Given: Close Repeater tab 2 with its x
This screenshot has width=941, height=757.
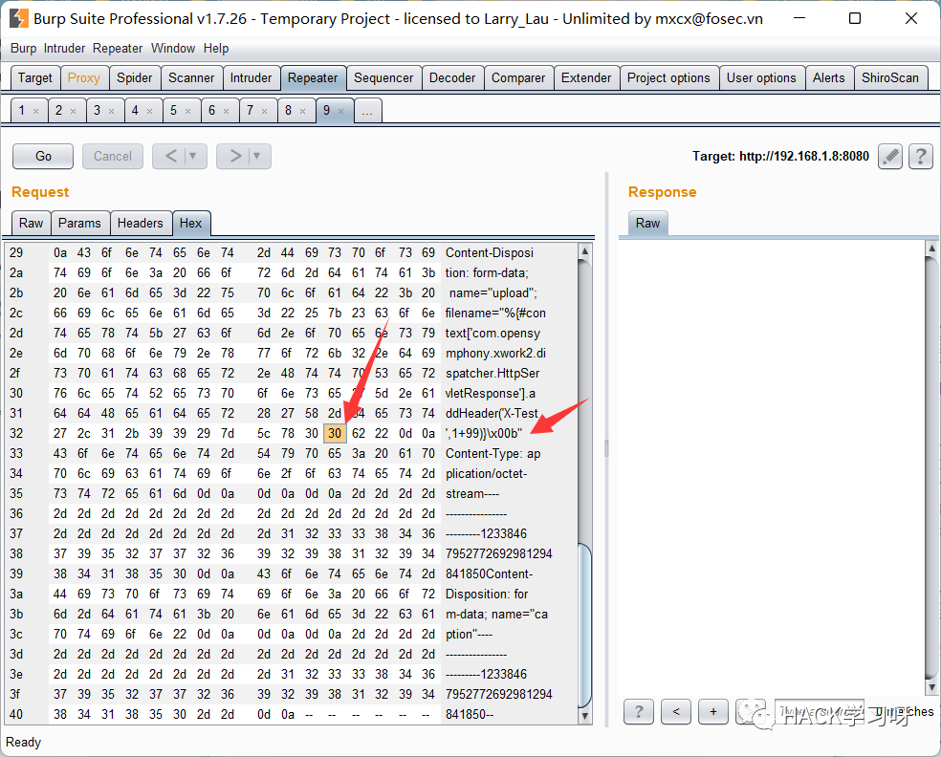Looking at the screenshot, I should pos(74,111).
